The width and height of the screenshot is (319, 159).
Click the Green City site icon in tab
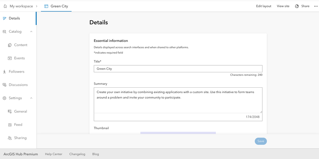click(46, 6)
